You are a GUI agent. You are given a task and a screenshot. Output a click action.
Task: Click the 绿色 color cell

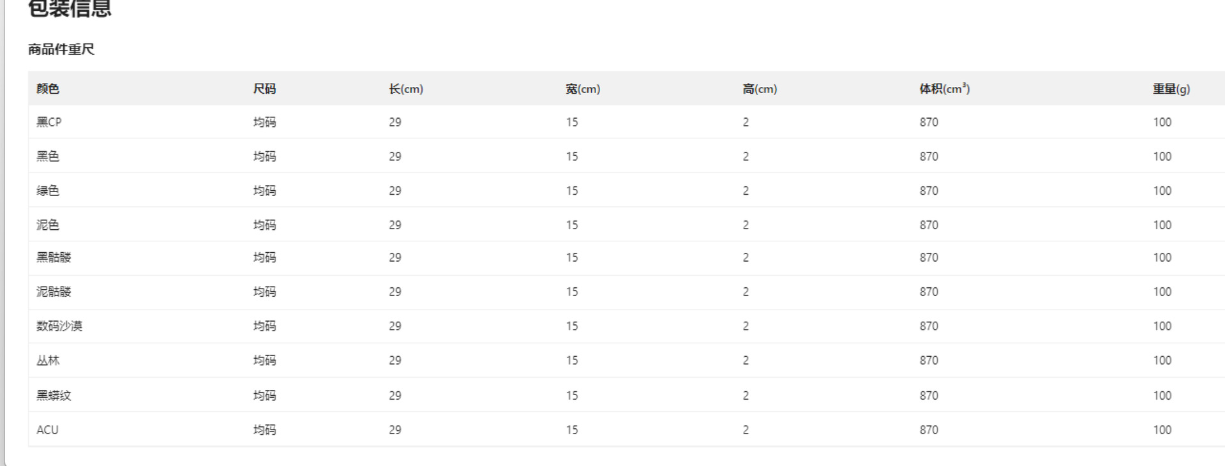(48, 191)
